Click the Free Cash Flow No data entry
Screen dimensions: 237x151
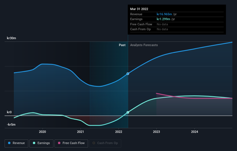162,24
